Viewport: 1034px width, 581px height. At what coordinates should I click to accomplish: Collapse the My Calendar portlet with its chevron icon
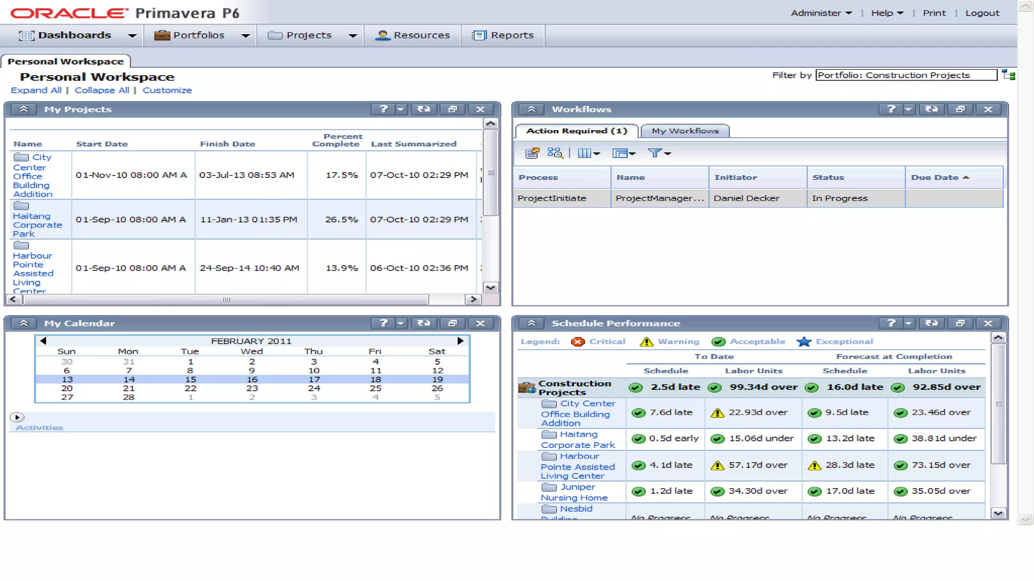24,323
